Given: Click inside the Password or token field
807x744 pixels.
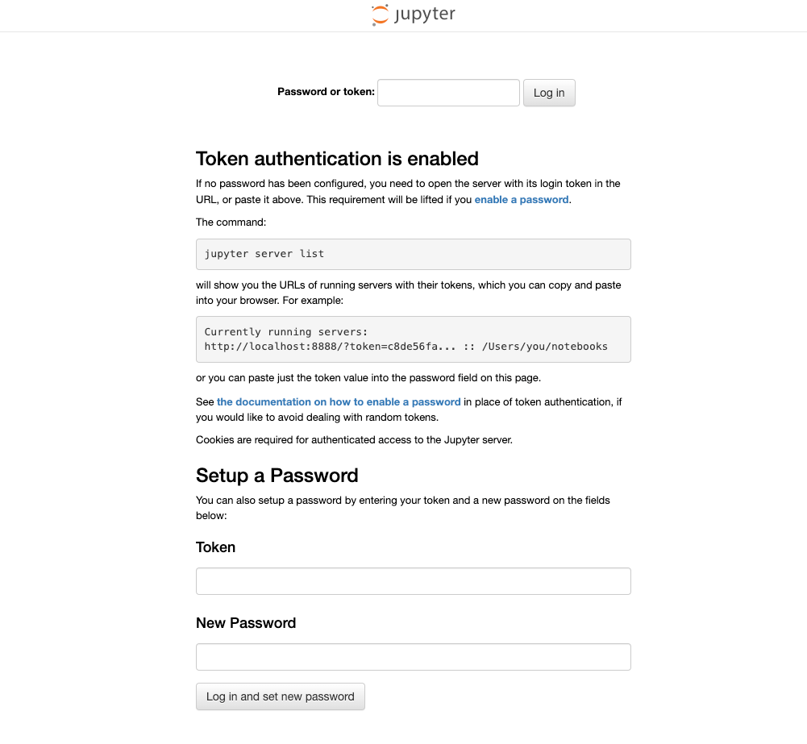Looking at the screenshot, I should click(448, 92).
